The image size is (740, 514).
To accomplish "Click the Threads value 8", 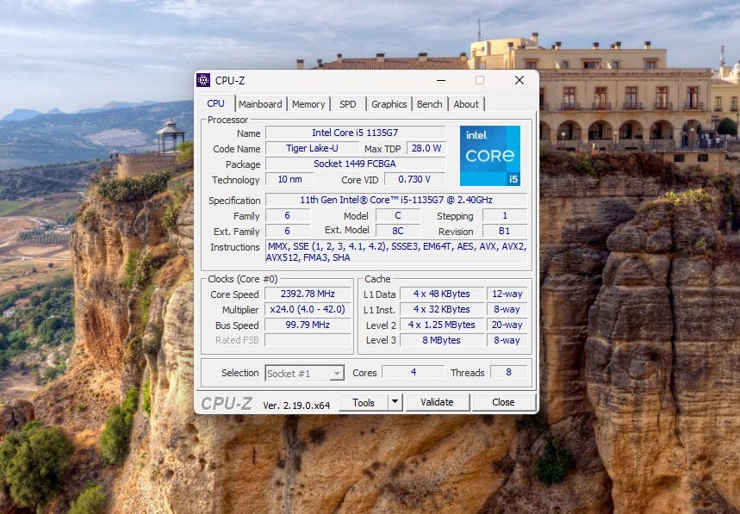I will click(x=508, y=372).
